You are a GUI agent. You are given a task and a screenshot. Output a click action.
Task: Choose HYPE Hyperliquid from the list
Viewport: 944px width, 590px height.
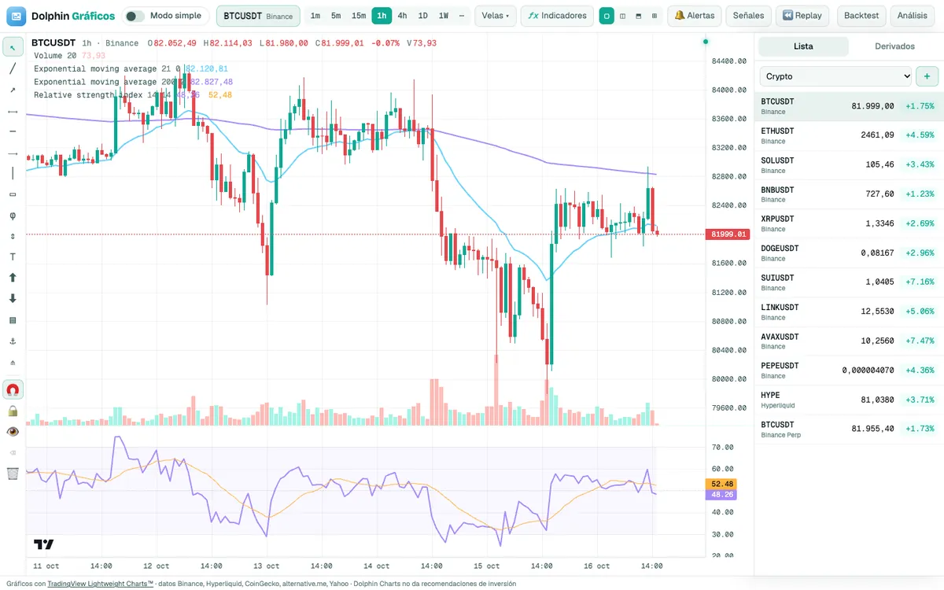(849, 400)
